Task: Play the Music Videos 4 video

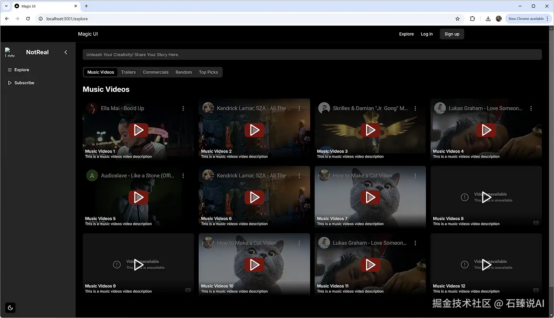Action: 486,130
